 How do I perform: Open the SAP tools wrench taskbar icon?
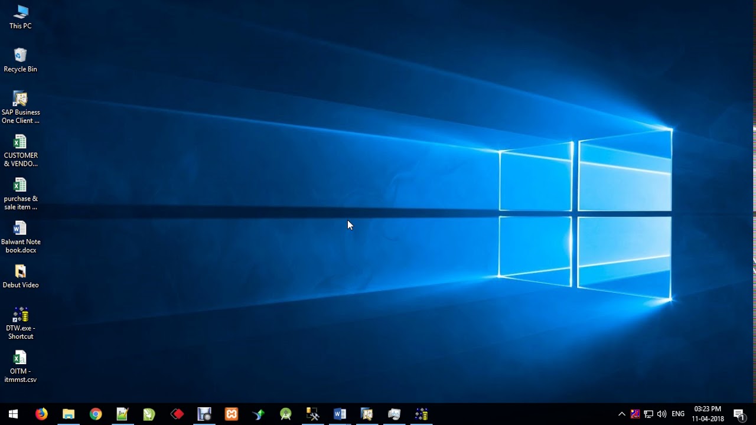pyautogui.click(x=312, y=414)
